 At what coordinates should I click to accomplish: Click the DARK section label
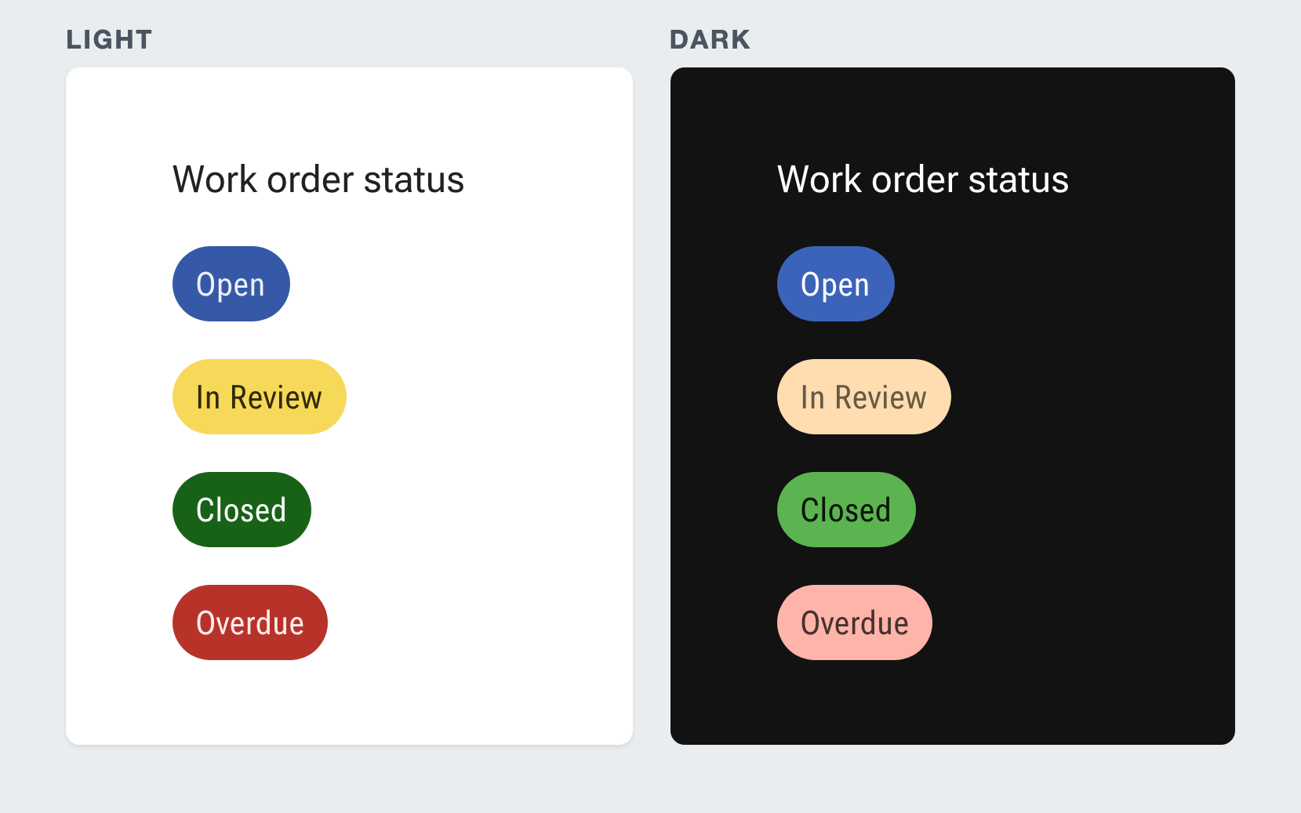pos(710,39)
